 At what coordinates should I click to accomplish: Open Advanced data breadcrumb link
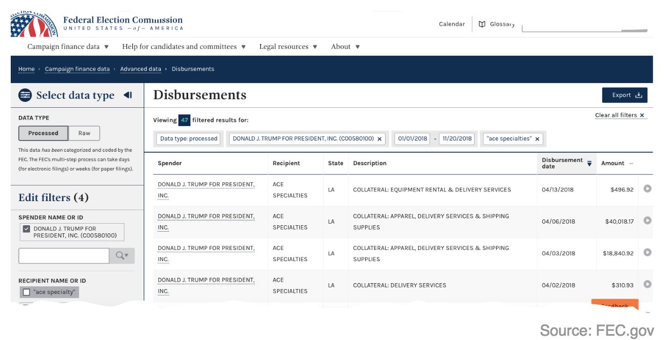(x=141, y=69)
